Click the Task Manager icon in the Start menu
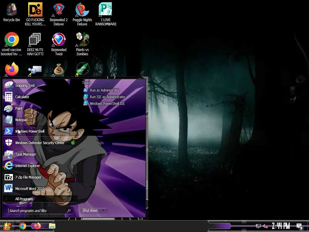The image size is (309, 232). [x=9, y=154]
